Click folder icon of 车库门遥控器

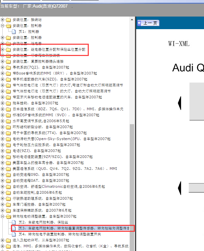(8, 205)
